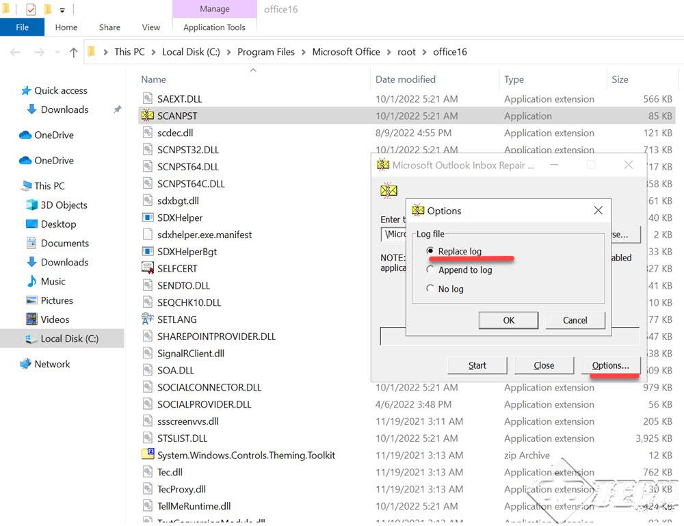
Task: Click the Quick access star icon
Action: coord(26,90)
